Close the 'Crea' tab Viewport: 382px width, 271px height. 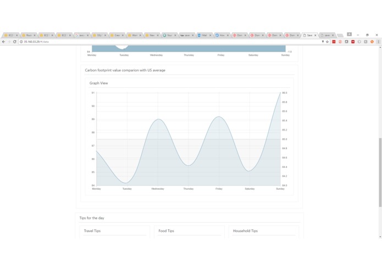(x=123, y=36)
